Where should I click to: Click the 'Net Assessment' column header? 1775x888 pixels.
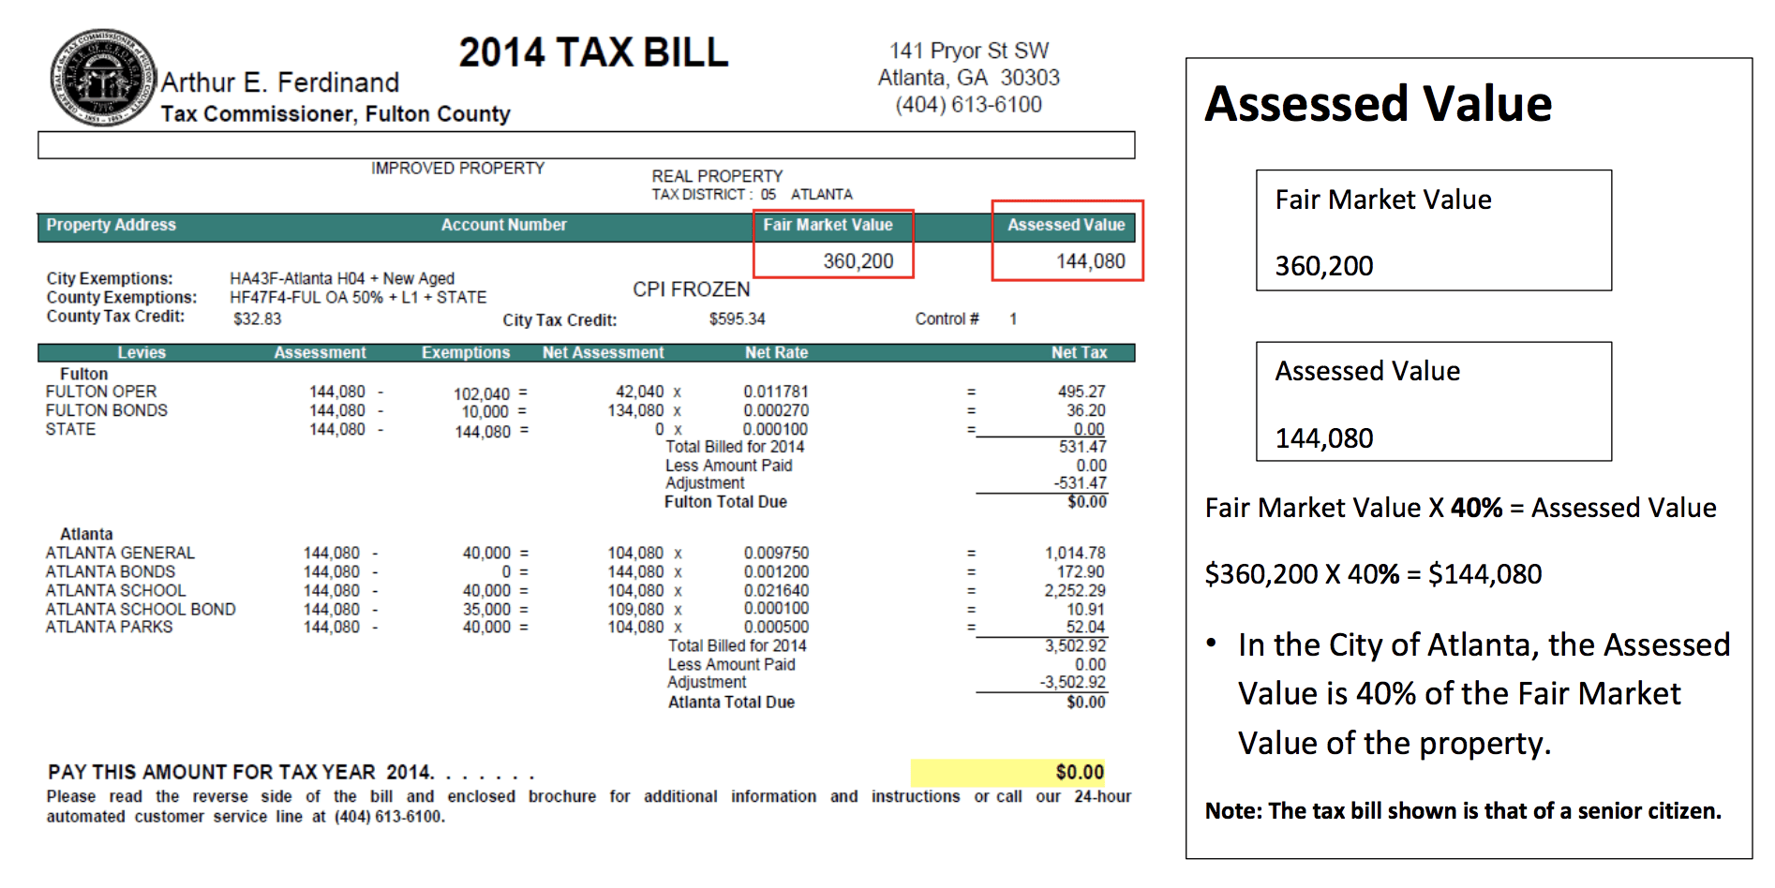[x=604, y=352]
